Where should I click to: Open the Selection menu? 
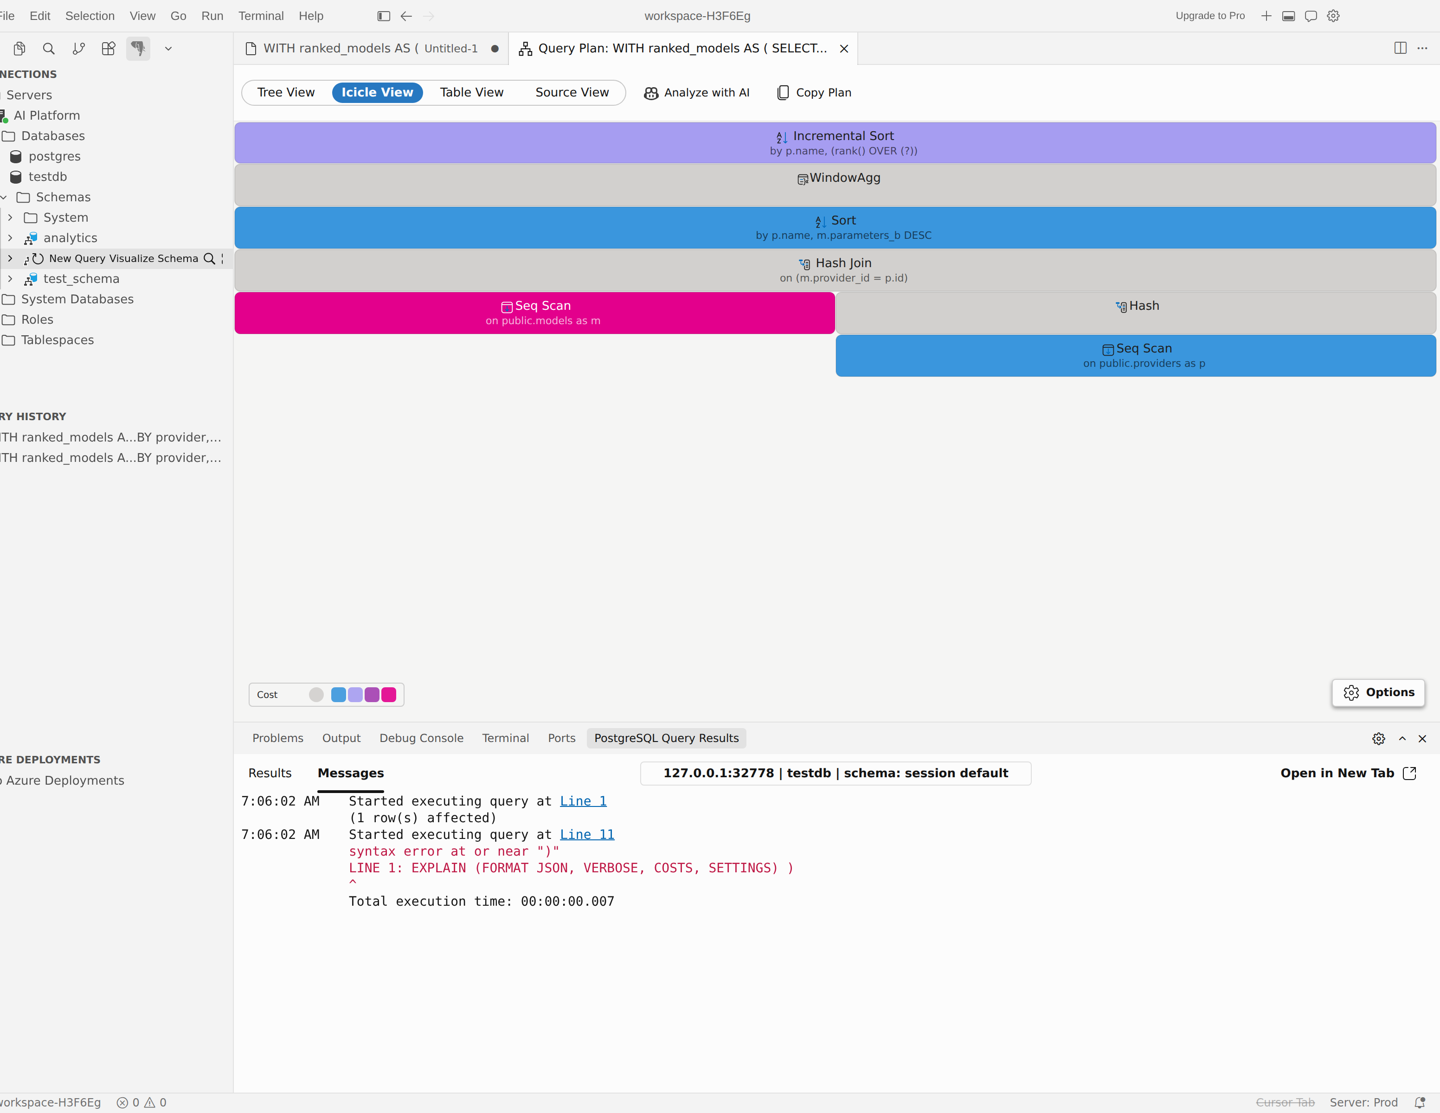pyautogui.click(x=90, y=16)
